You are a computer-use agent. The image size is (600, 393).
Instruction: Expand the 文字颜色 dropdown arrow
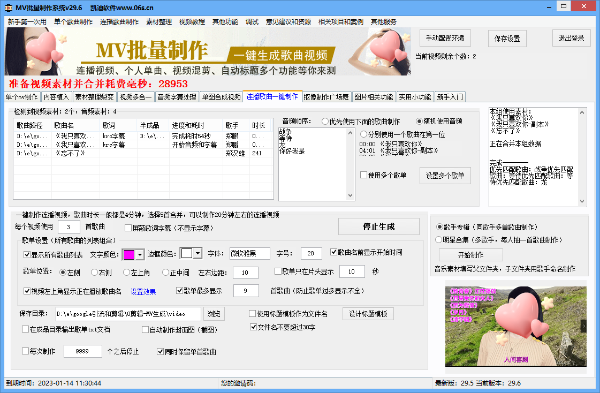pyautogui.click(x=140, y=254)
